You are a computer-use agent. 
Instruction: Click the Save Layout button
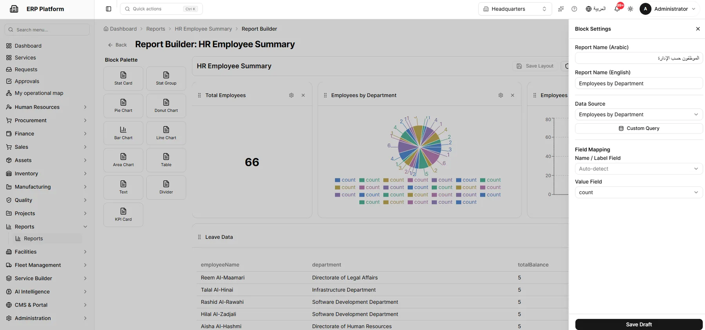[x=535, y=66]
